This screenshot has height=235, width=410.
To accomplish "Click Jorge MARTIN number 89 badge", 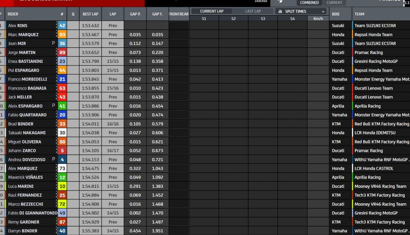I will click(x=62, y=52).
